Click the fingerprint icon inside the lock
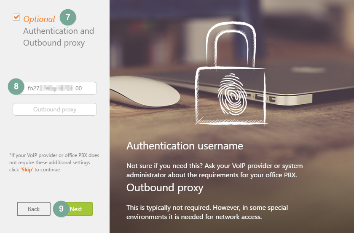Screen dimensions: 354x233 [x=232, y=94]
